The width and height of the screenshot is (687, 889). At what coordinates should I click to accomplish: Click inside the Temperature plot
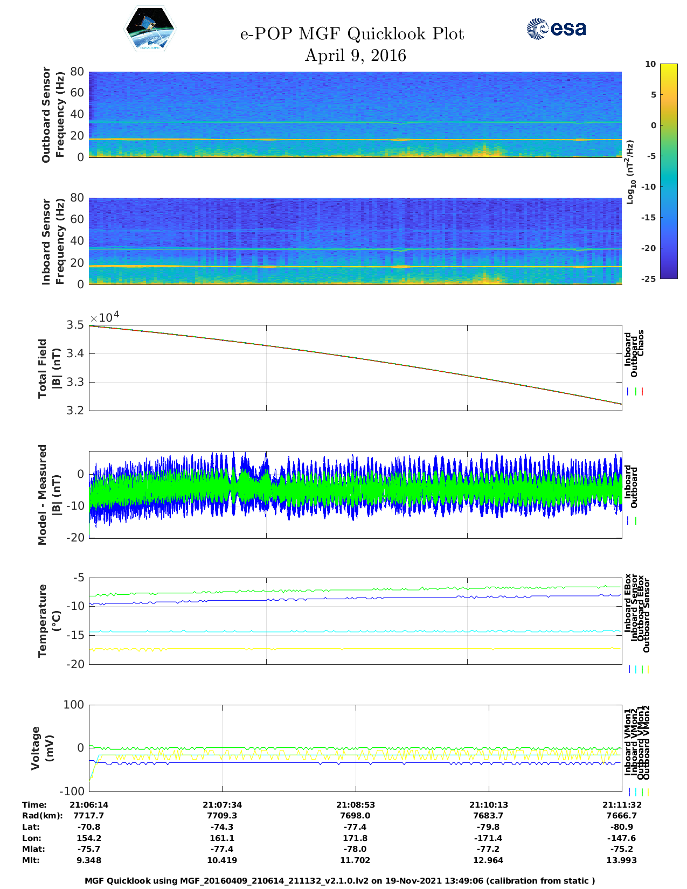tap(355, 621)
